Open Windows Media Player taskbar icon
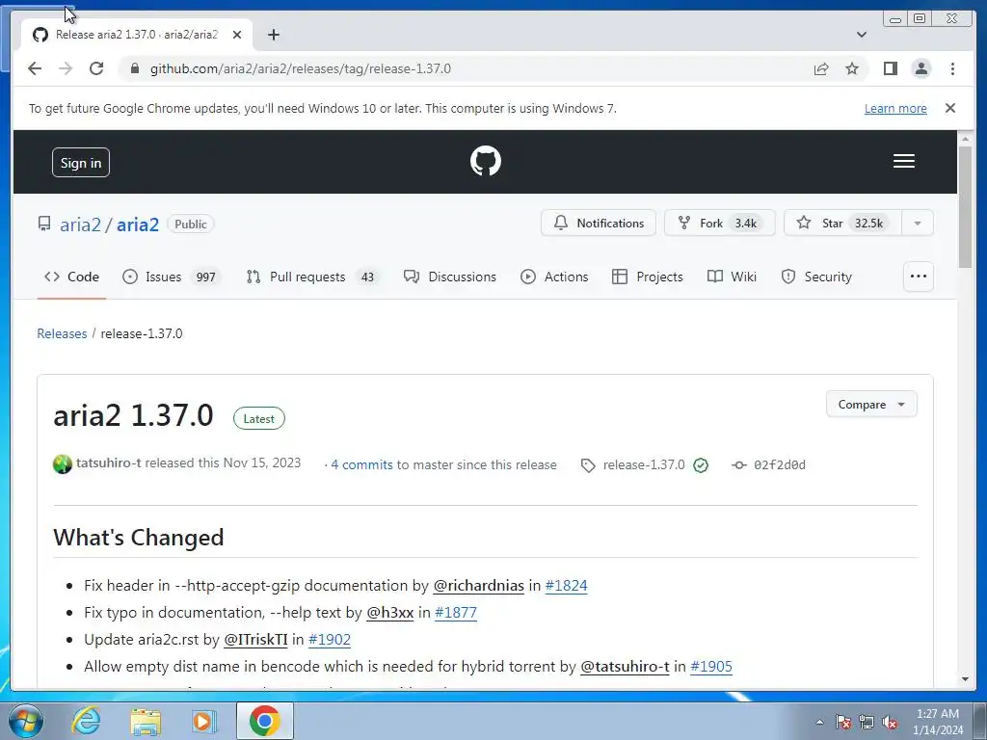The height and width of the screenshot is (740, 987). pyautogui.click(x=204, y=721)
